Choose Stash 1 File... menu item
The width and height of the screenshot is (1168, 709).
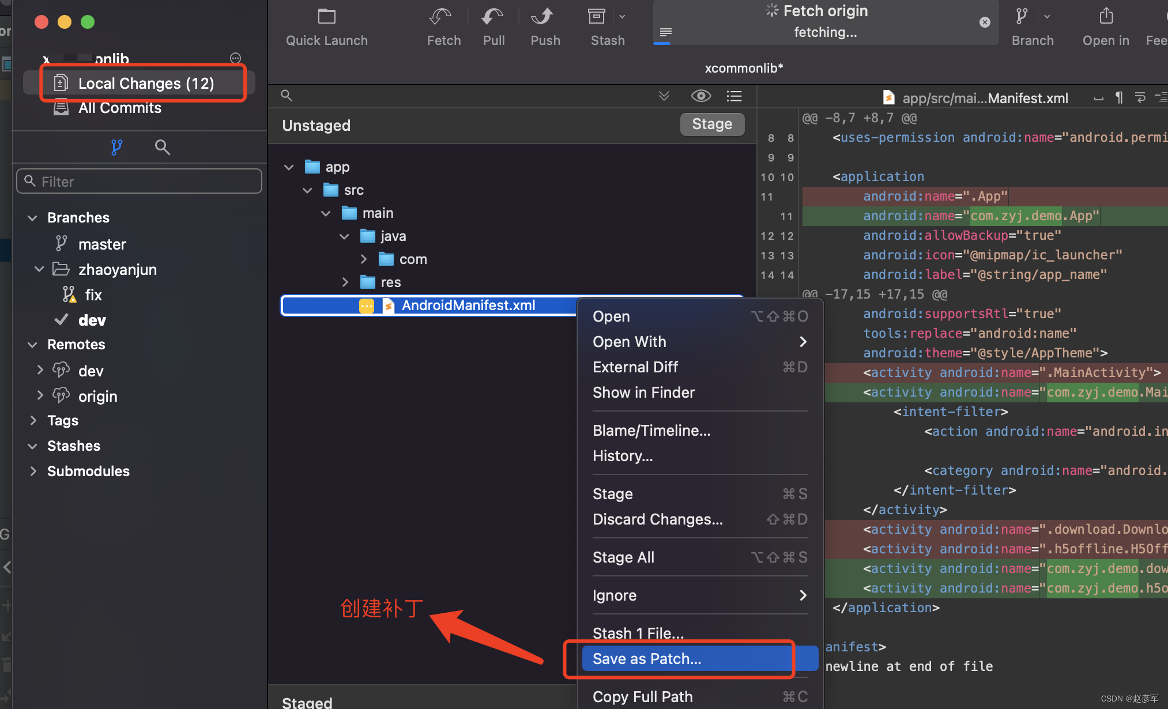click(x=700, y=633)
